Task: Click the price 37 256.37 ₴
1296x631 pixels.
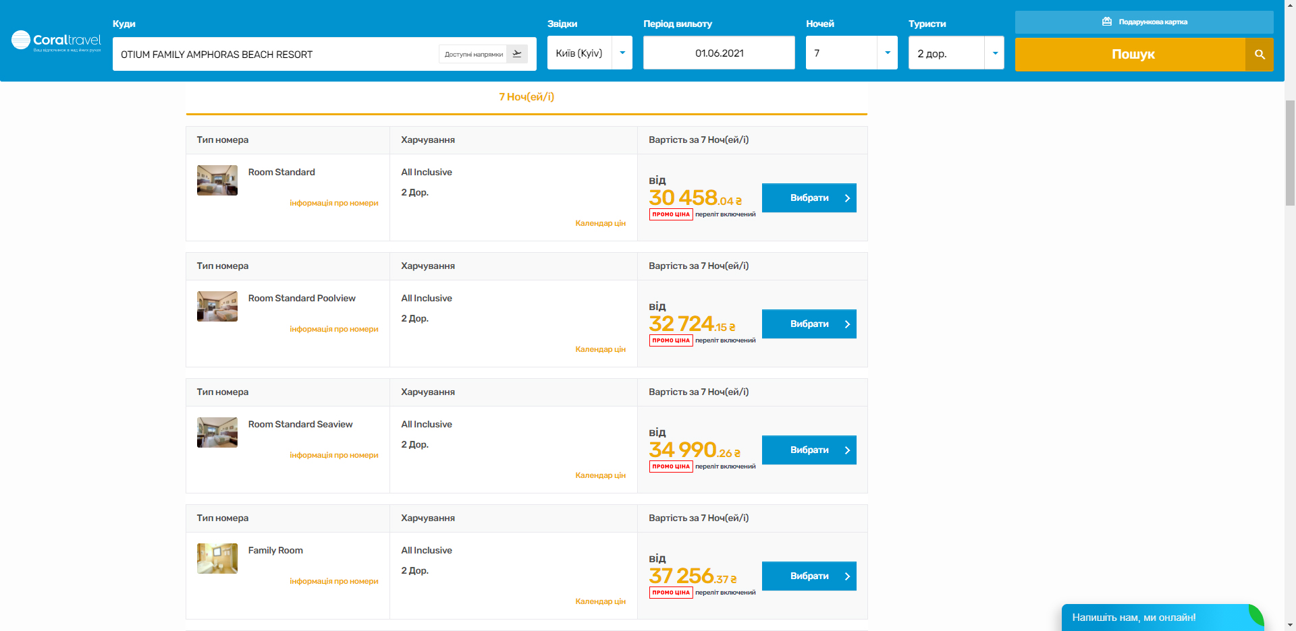Action: pos(693,576)
